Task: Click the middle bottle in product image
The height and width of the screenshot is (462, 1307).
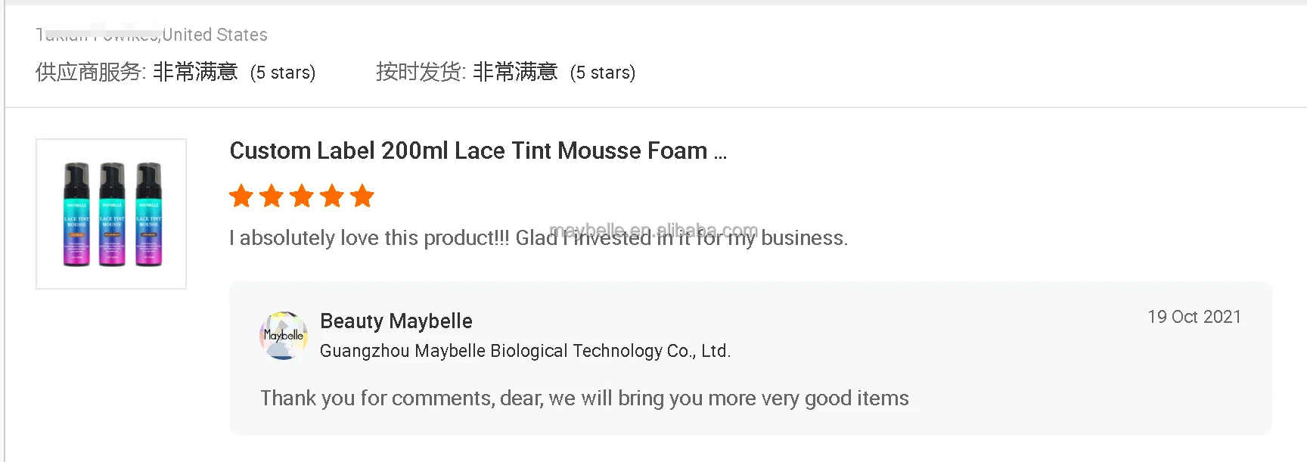Action: tap(112, 214)
